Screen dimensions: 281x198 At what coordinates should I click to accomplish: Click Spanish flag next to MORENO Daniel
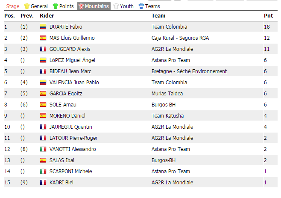pyautogui.click(x=43, y=116)
